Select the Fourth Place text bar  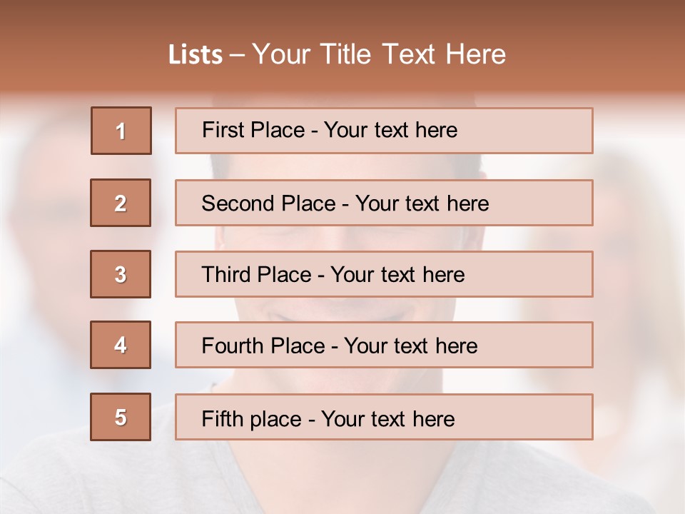(384, 346)
